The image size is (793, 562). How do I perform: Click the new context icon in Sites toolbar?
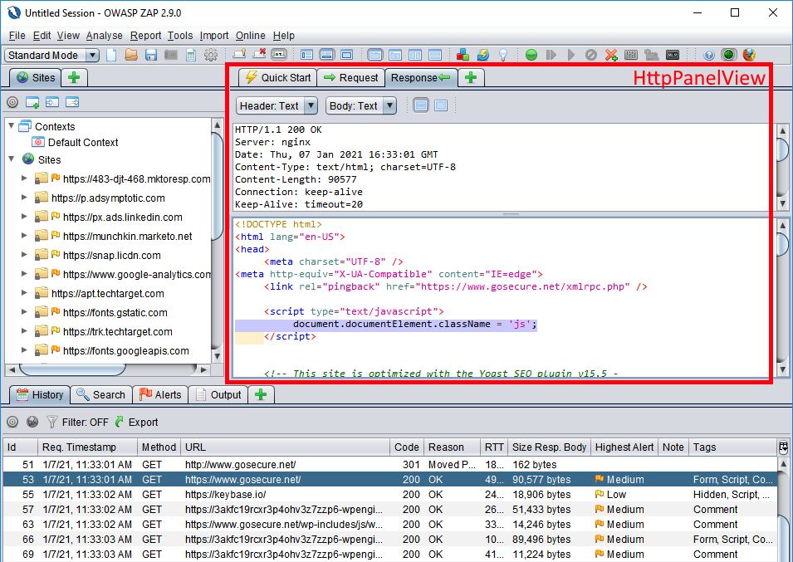32,102
